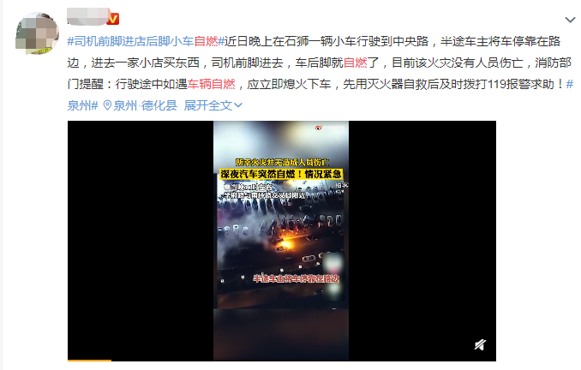The height and width of the screenshot is (370, 581).
Task: Play the car fire video thumbnail
Action: pos(281,241)
